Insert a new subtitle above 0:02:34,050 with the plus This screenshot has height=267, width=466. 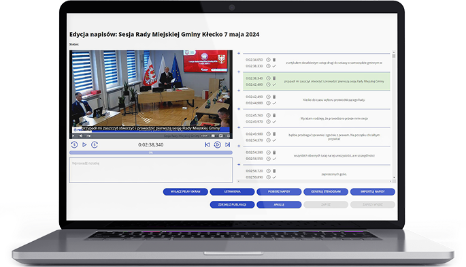239,53
